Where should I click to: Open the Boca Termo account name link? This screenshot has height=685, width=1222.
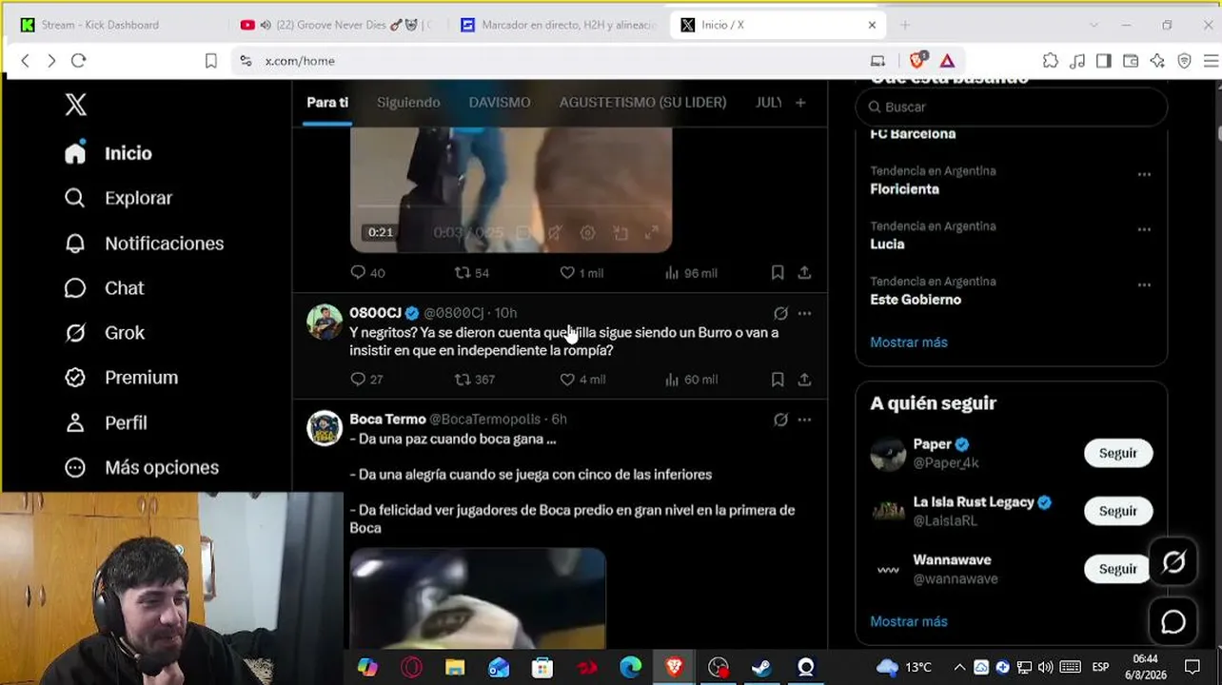[387, 420]
